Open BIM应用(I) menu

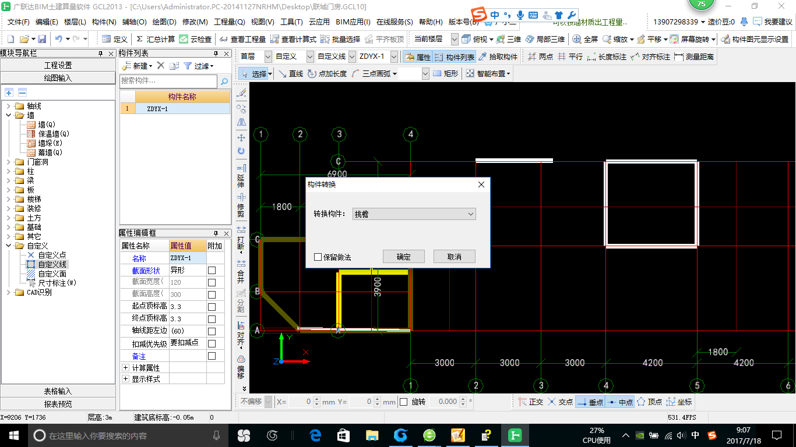(x=354, y=22)
